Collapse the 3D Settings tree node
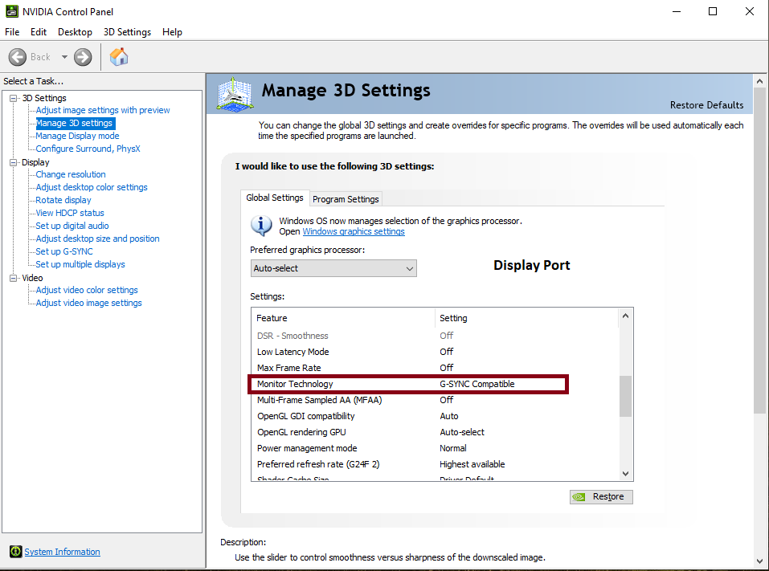The image size is (769, 571). [13, 98]
